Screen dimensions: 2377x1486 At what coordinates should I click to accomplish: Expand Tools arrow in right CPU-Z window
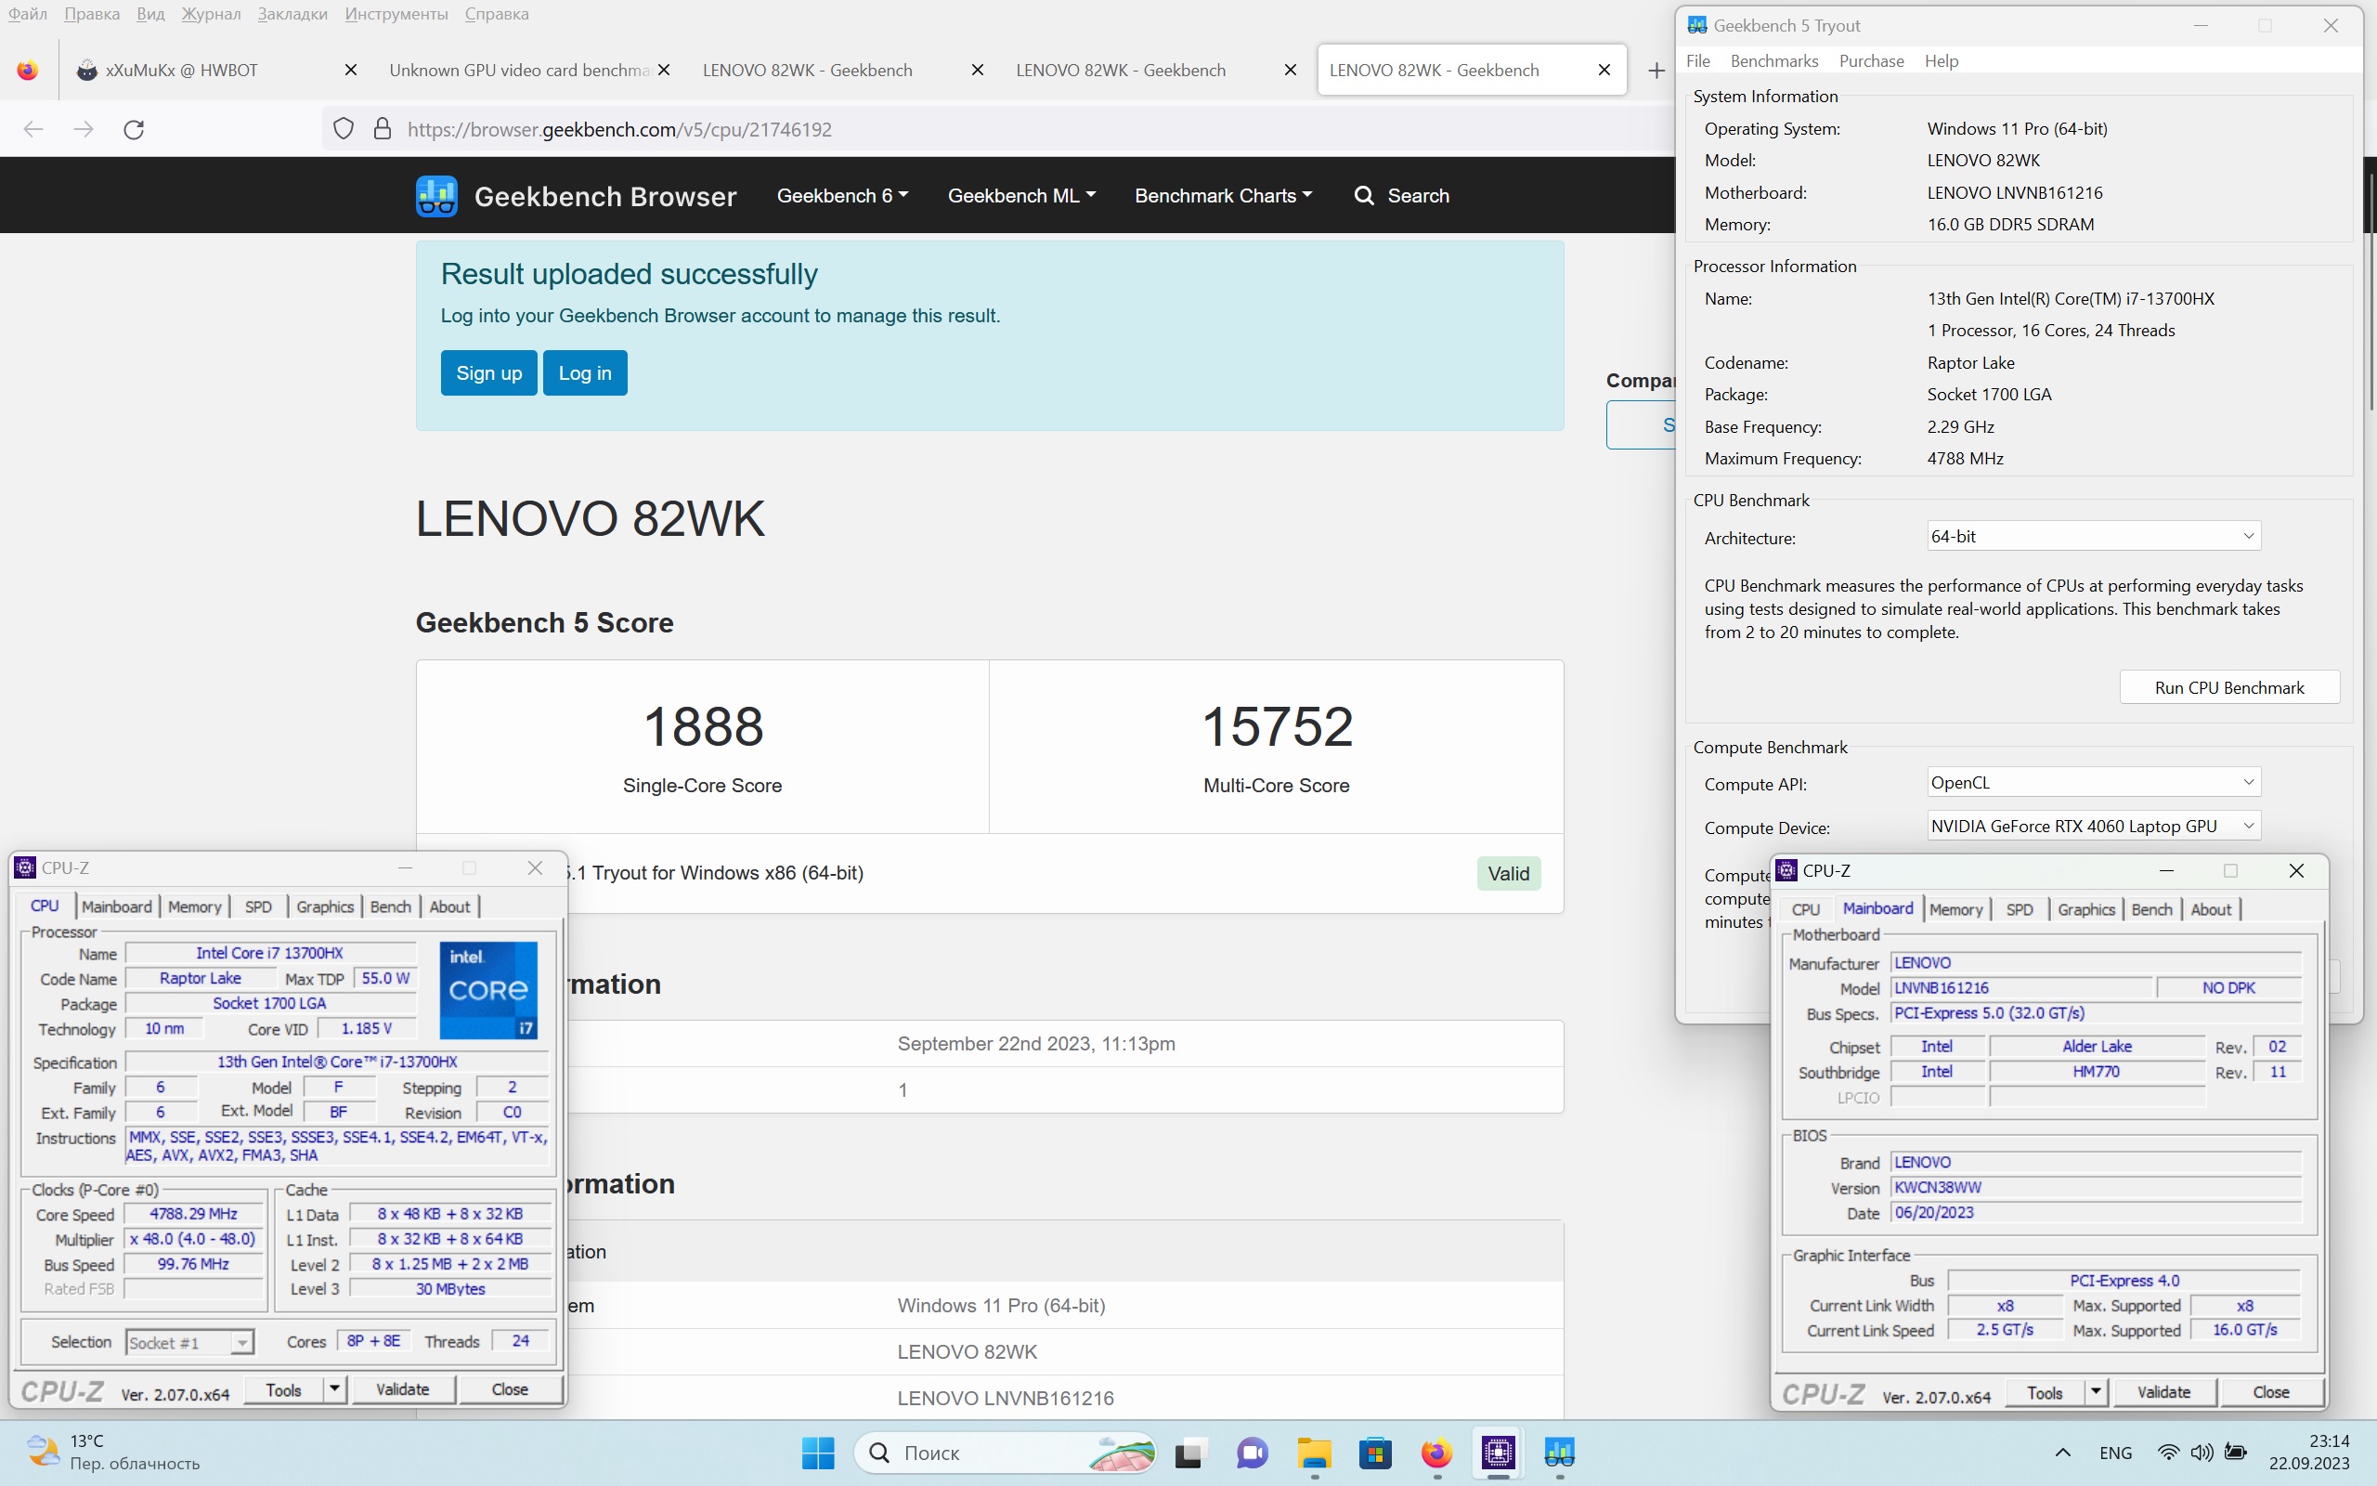(x=2096, y=1391)
